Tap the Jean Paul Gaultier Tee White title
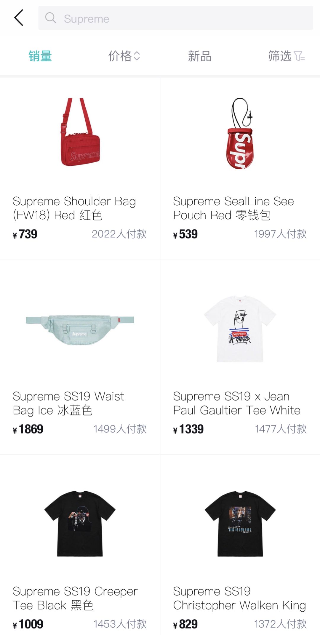320x635 pixels. [237, 403]
